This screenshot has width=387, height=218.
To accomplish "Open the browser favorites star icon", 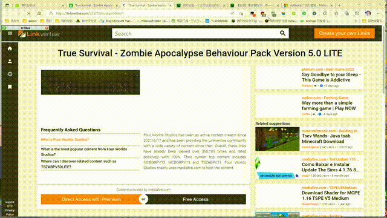I will (x=336, y=13).
